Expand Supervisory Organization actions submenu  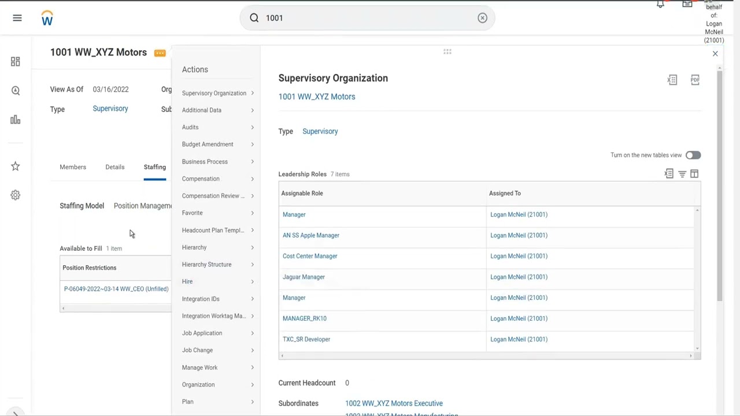[217, 93]
